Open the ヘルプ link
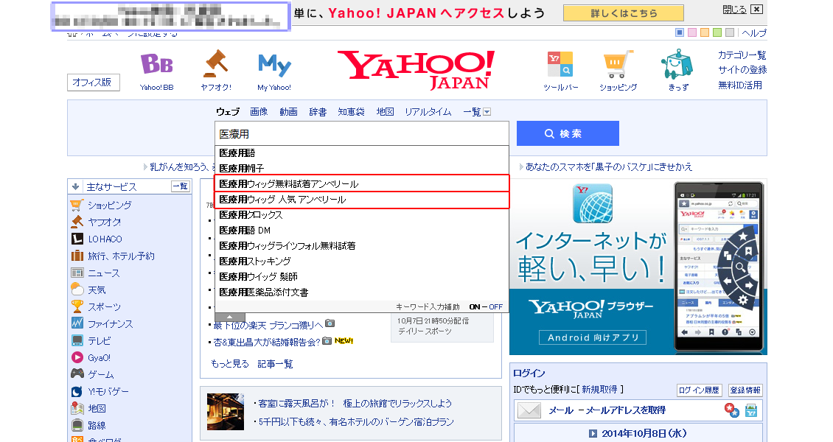Screen dimensions: 833x442 (754, 33)
